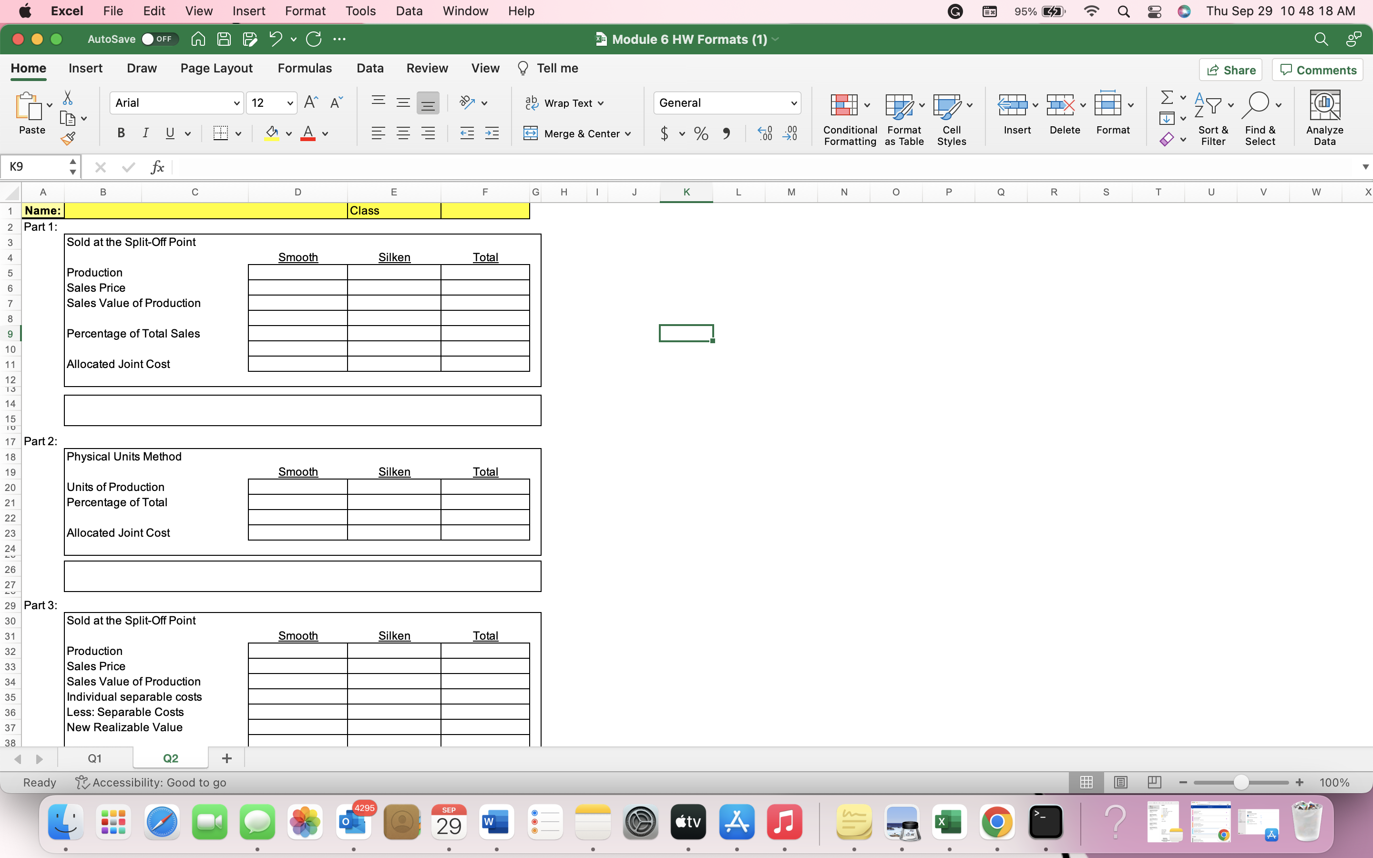
Task: Apply italic formatting to the selection
Action: pyautogui.click(x=146, y=133)
